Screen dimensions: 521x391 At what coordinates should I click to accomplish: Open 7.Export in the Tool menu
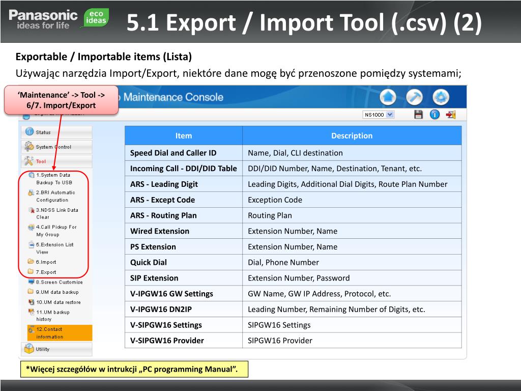pyautogui.click(x=46, y=272)
